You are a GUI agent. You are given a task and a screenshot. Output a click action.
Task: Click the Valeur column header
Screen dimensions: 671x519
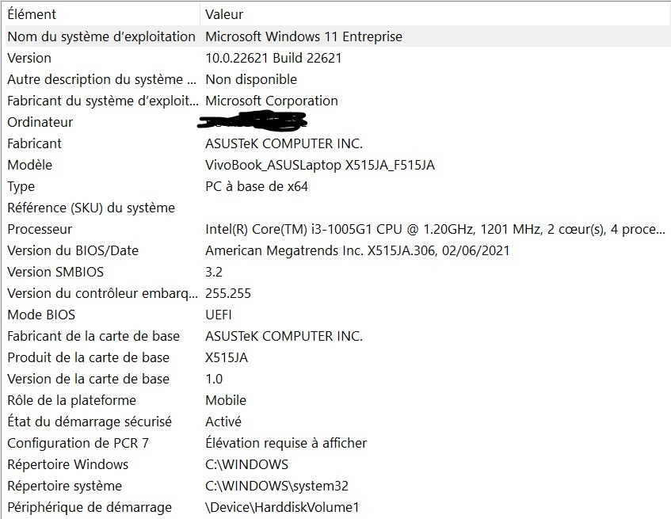point(436,14)
